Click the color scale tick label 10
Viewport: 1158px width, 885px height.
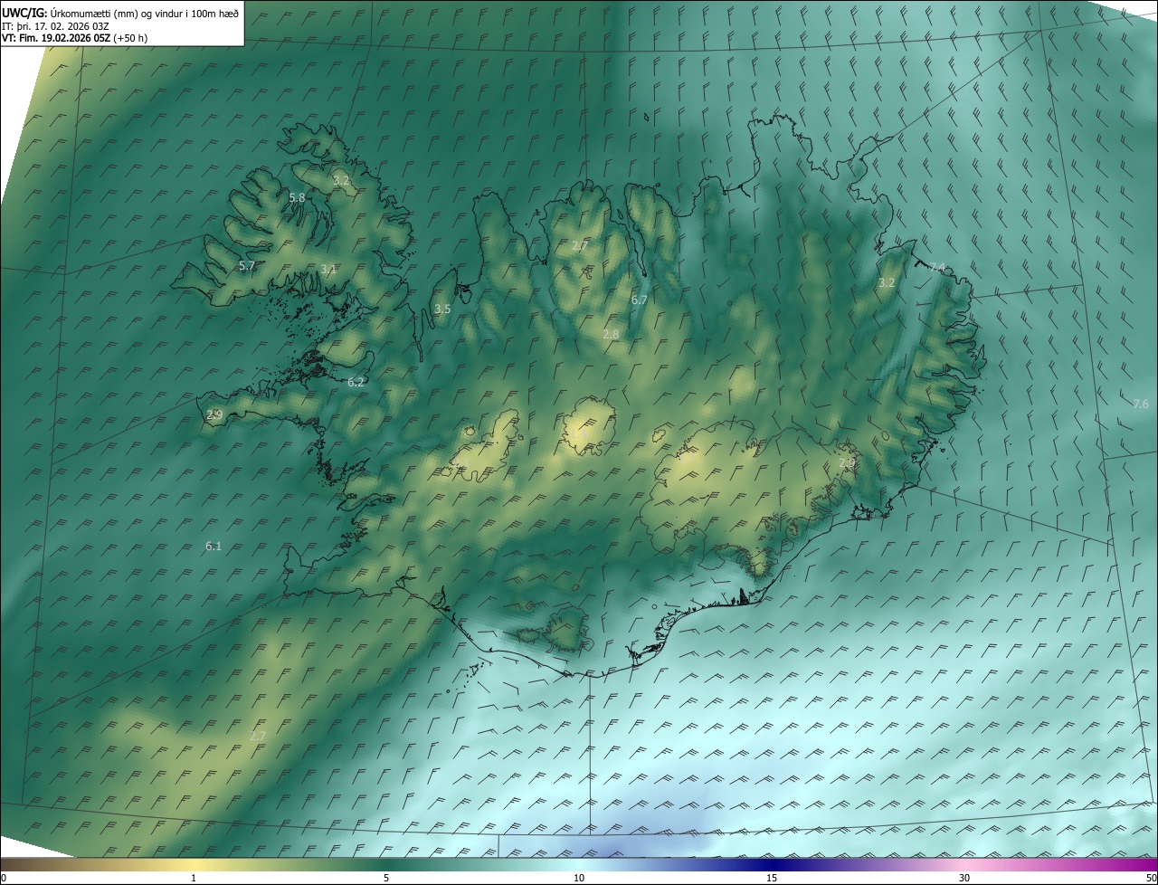[579, 878]
